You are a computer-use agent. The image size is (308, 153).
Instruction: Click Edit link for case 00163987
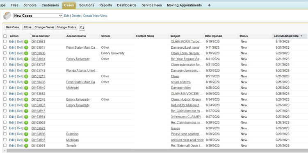12,140
